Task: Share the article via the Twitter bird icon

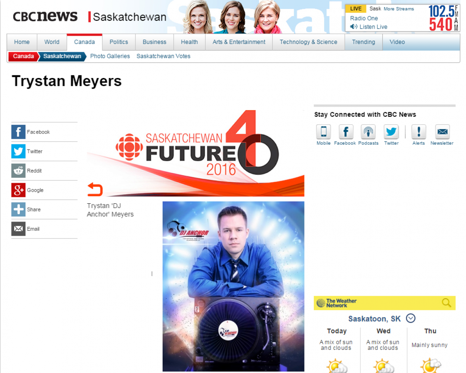Action: [18, 151]
